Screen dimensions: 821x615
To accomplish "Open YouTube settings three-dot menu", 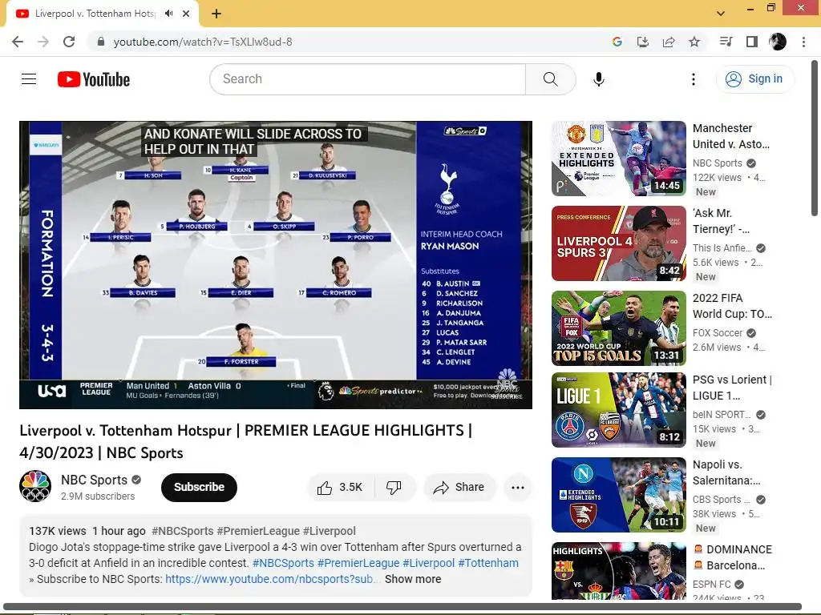I will coord(694,79).
